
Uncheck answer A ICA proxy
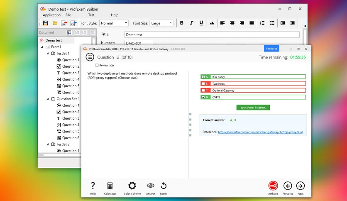pyautogui.click(x=203, y=77)
